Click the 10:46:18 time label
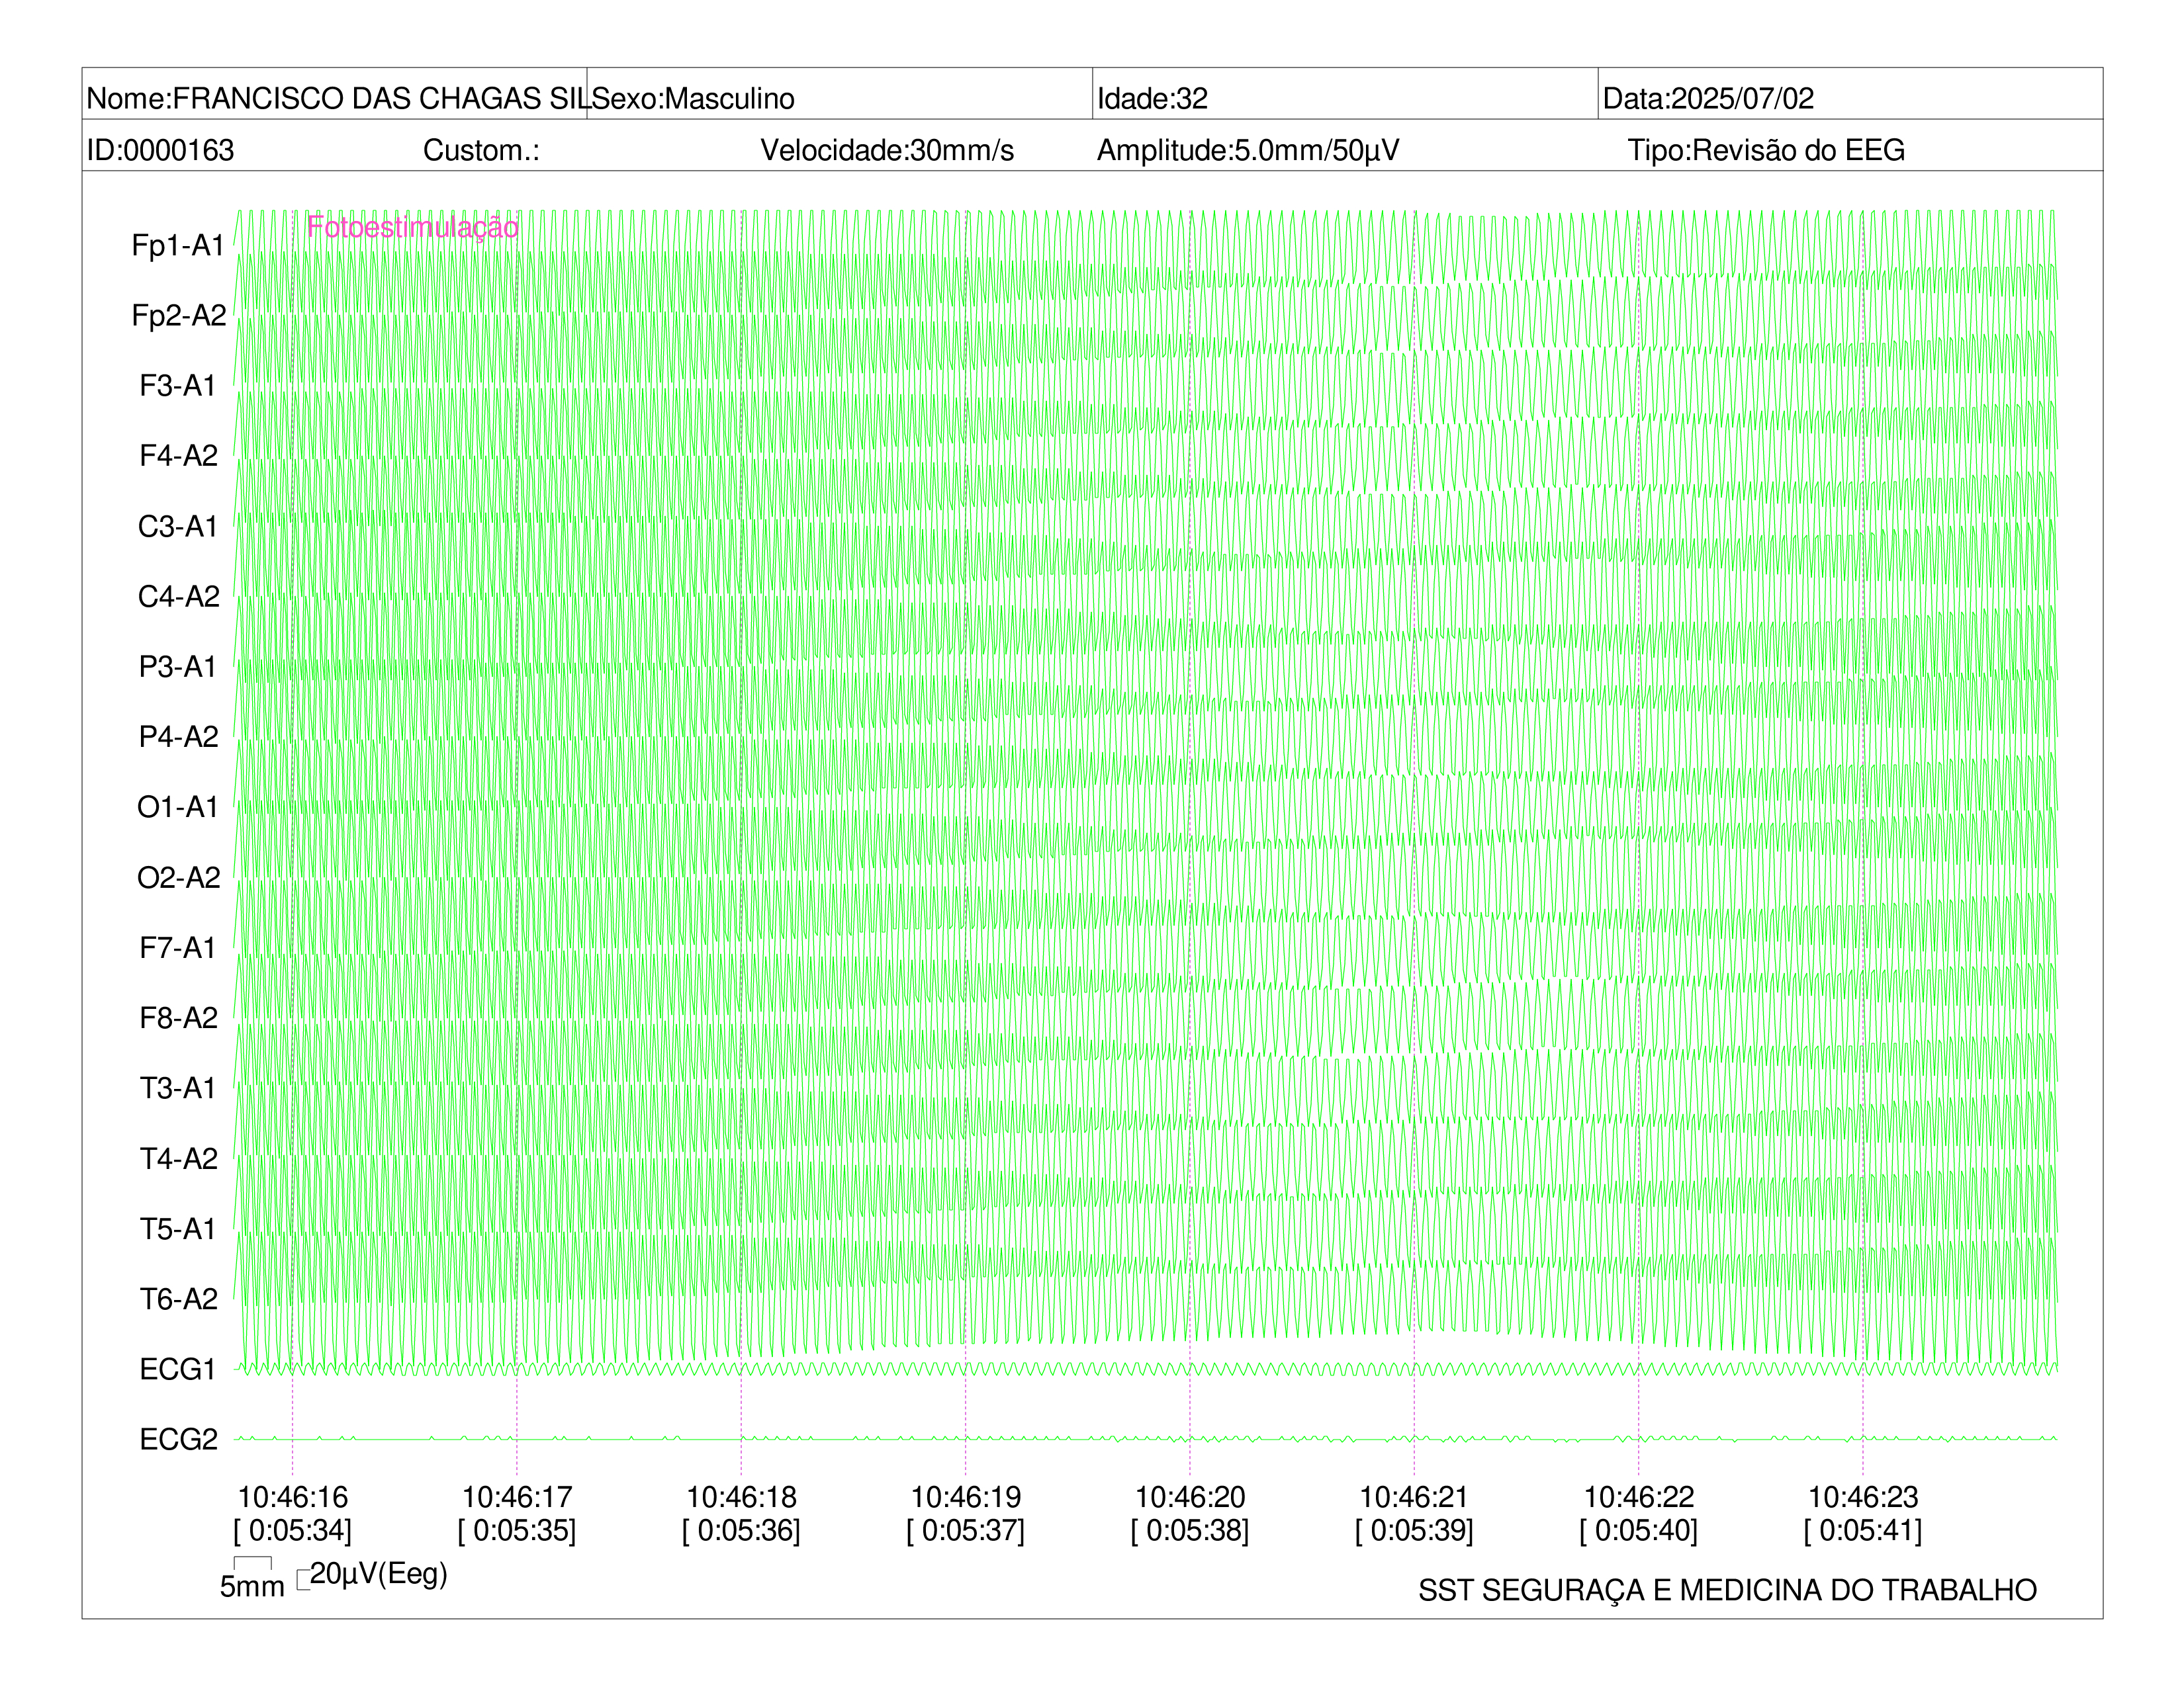 pos(741,1497)
